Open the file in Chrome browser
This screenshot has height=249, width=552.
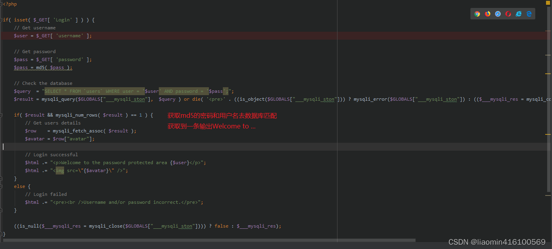(477, 14)
